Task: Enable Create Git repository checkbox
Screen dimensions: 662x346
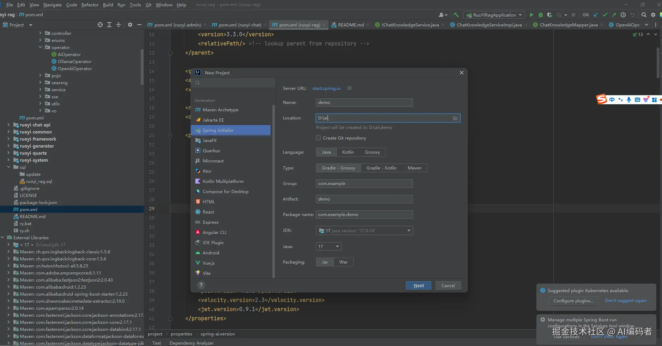Action: (318, 138)
